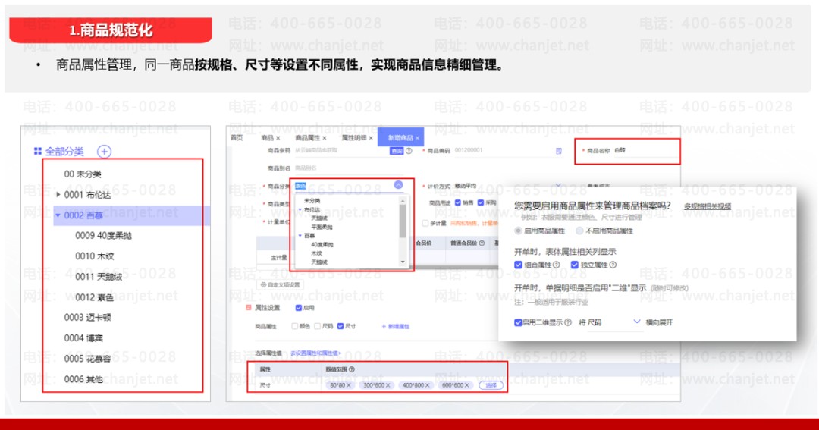Click help icon next to 取值范围 header
Screen dimensions: 819x430
352,369
